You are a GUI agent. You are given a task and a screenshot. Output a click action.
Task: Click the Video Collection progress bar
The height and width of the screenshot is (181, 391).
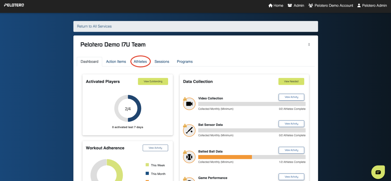pos(252,104)
